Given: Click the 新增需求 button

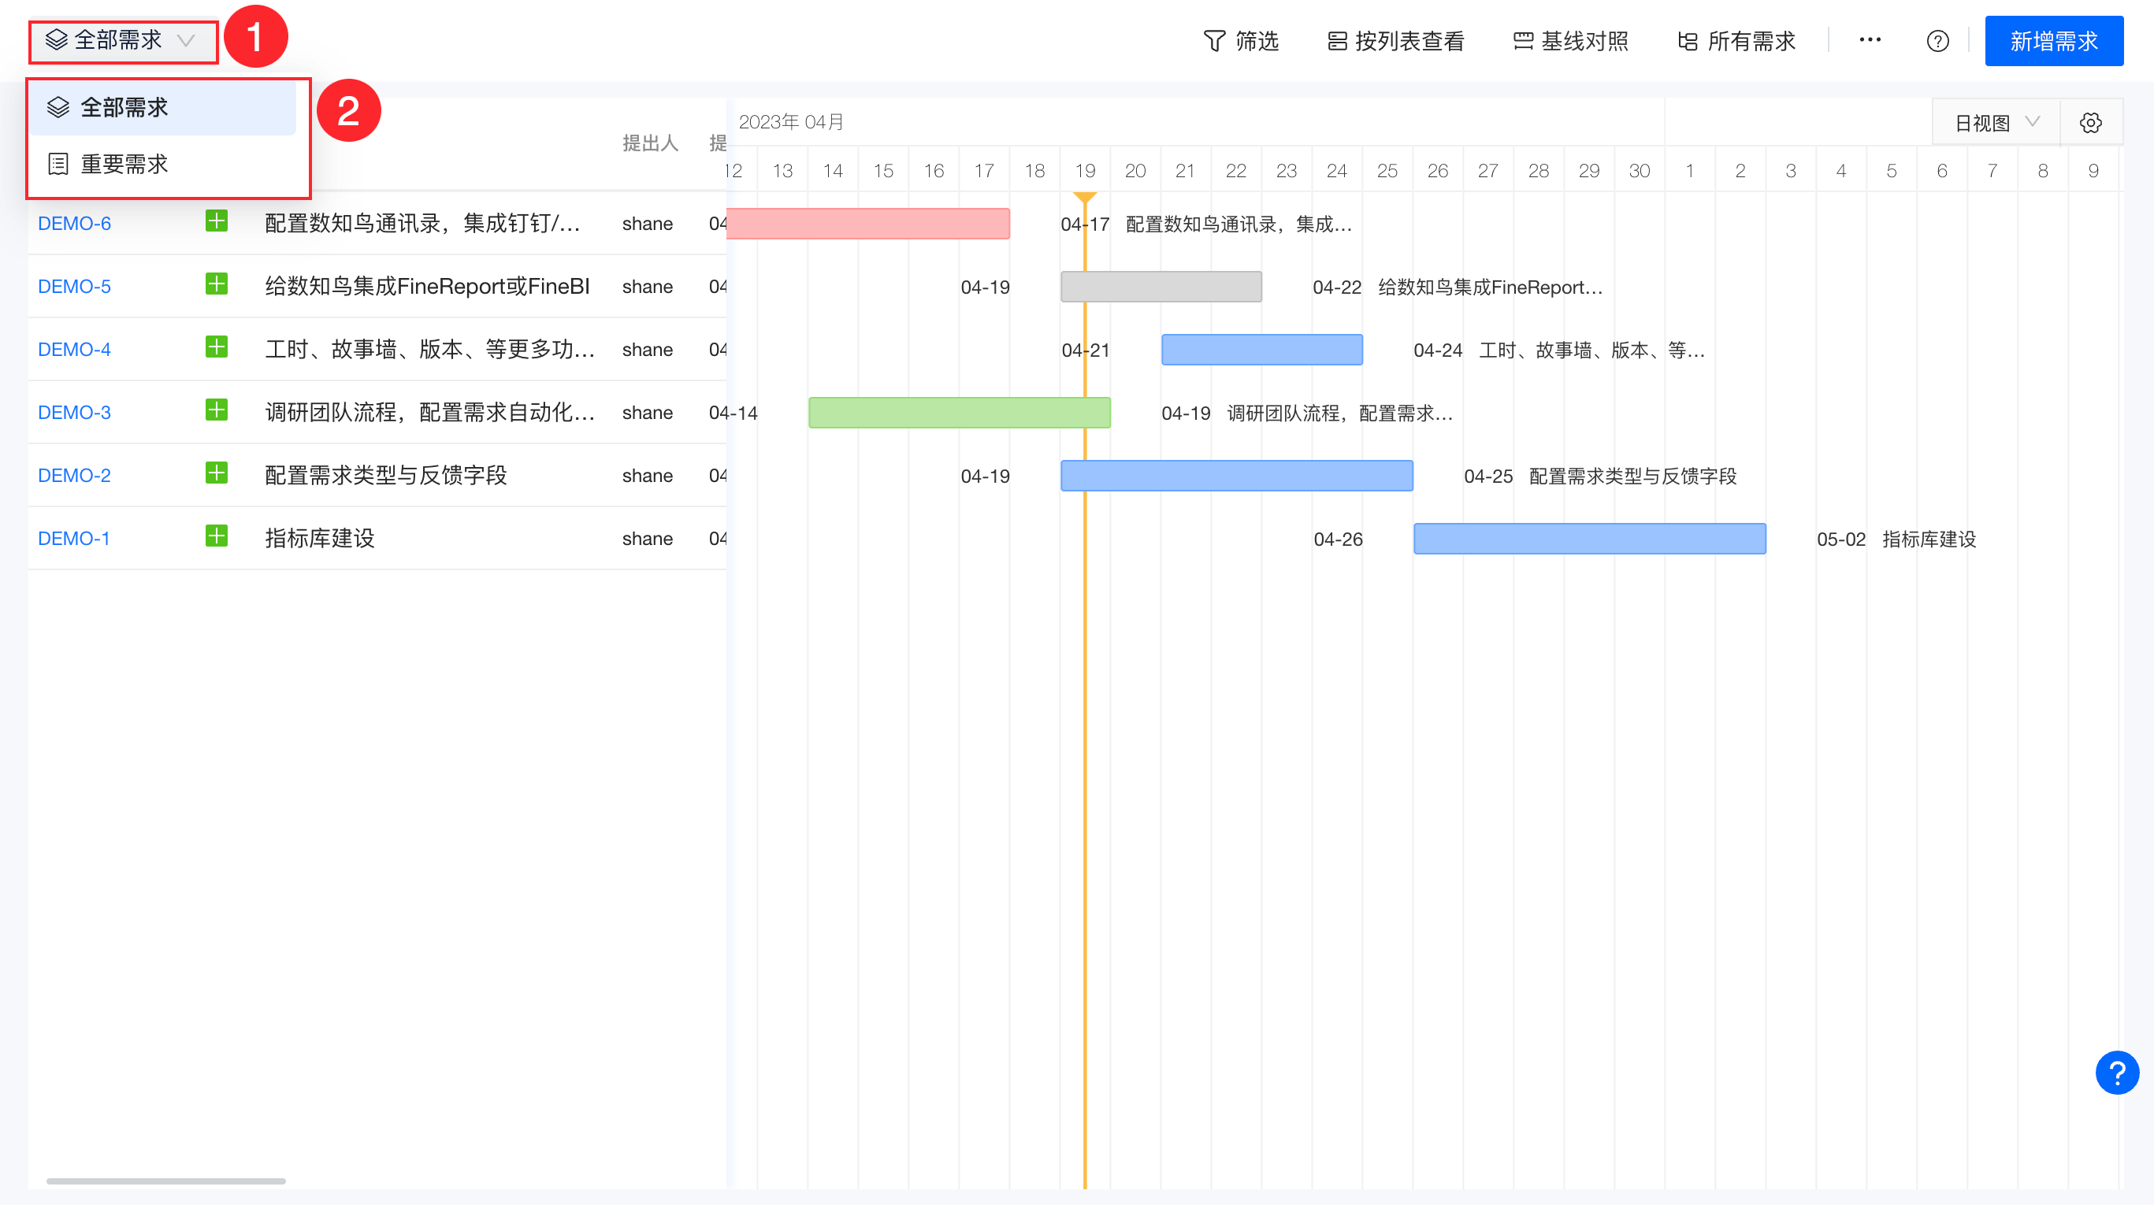Looking at the screenshot, I should click(2053, 41).
